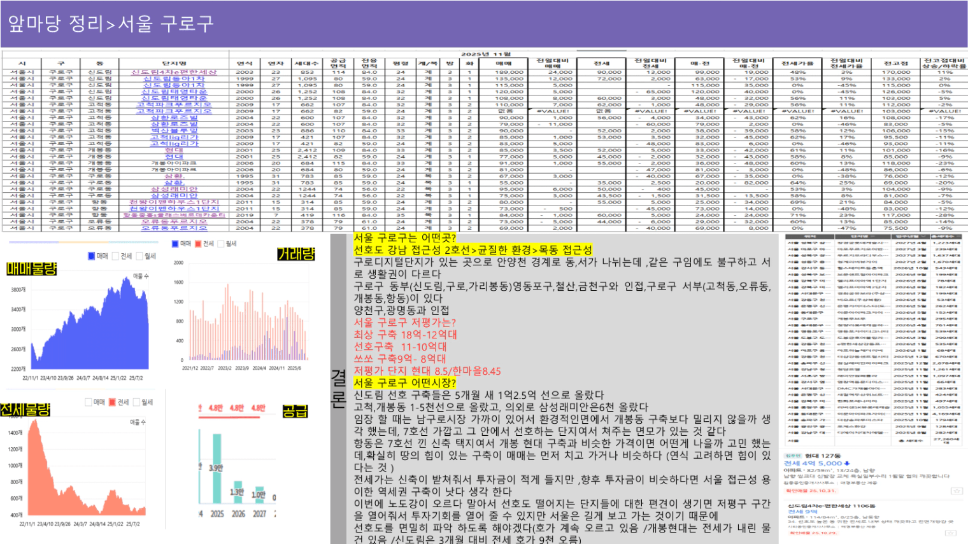
Task: Favorite the 현대 127동 listing star
Action: (956, 491)
